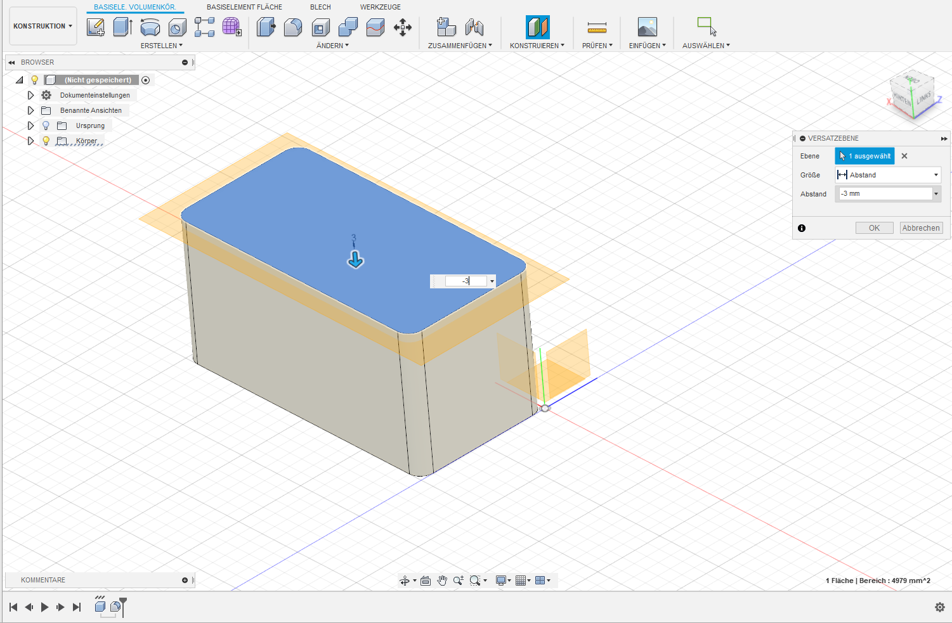Open the KONSTRUIEREN menu
952x623 pixels.
pyautogui.click(x=537, y=46)
